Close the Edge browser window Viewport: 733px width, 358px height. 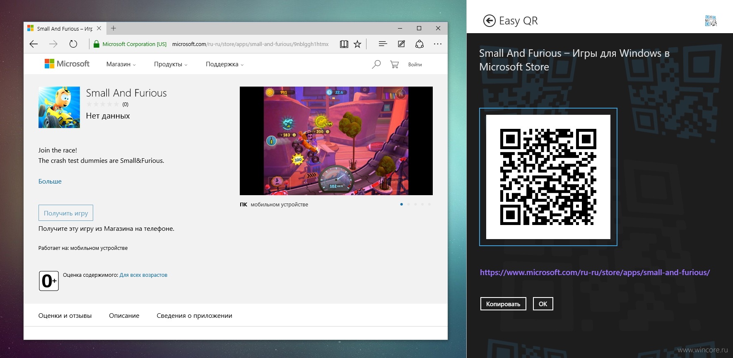coord(438,28)
